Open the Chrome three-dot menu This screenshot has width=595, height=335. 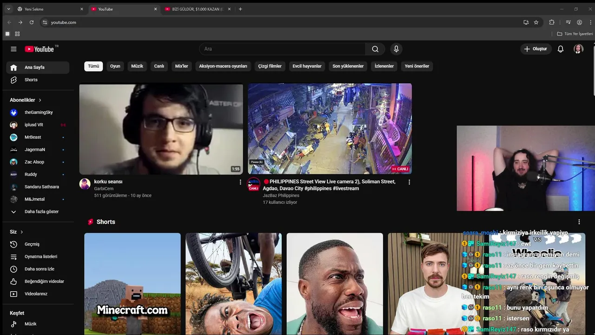click(x=590, y=22)
